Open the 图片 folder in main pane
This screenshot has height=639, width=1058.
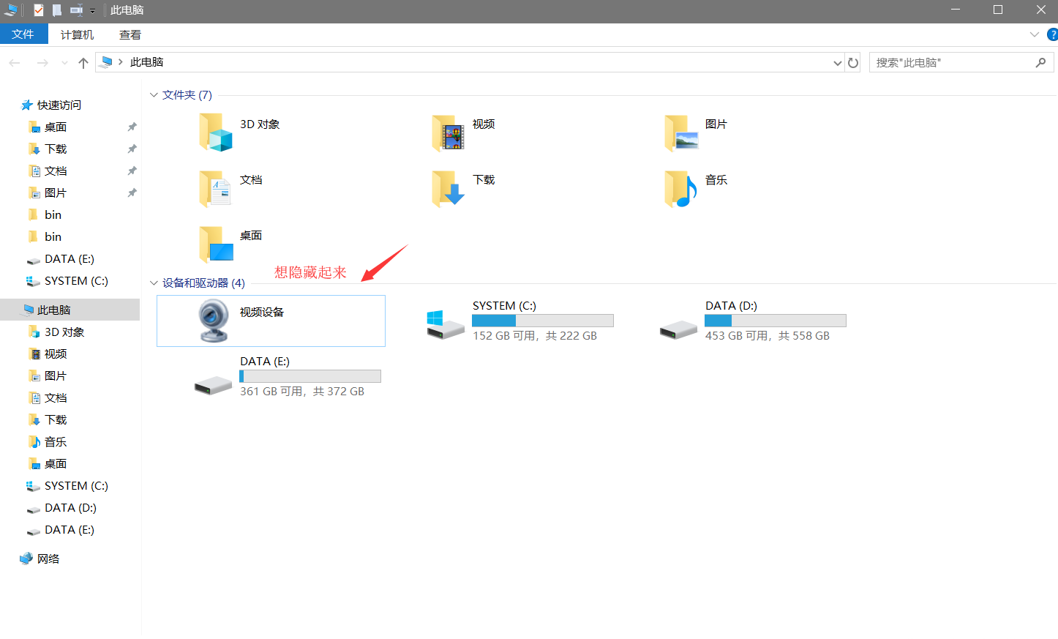click(x=681, y=132)
